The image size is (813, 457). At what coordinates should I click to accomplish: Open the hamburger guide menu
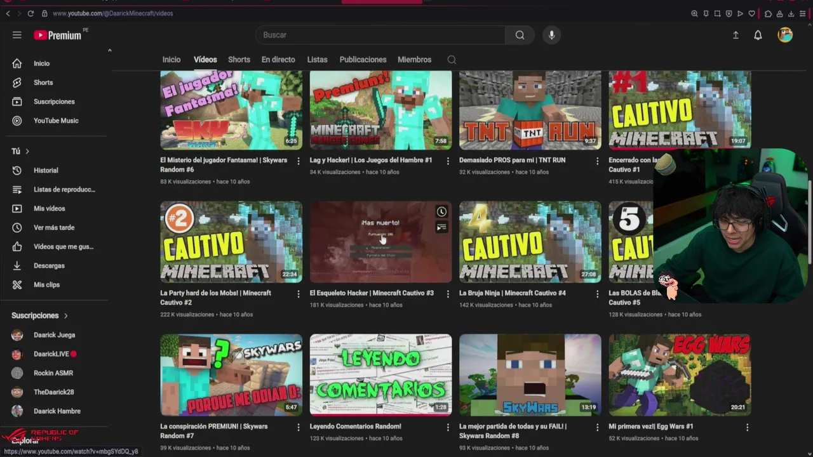pos(17,35)
